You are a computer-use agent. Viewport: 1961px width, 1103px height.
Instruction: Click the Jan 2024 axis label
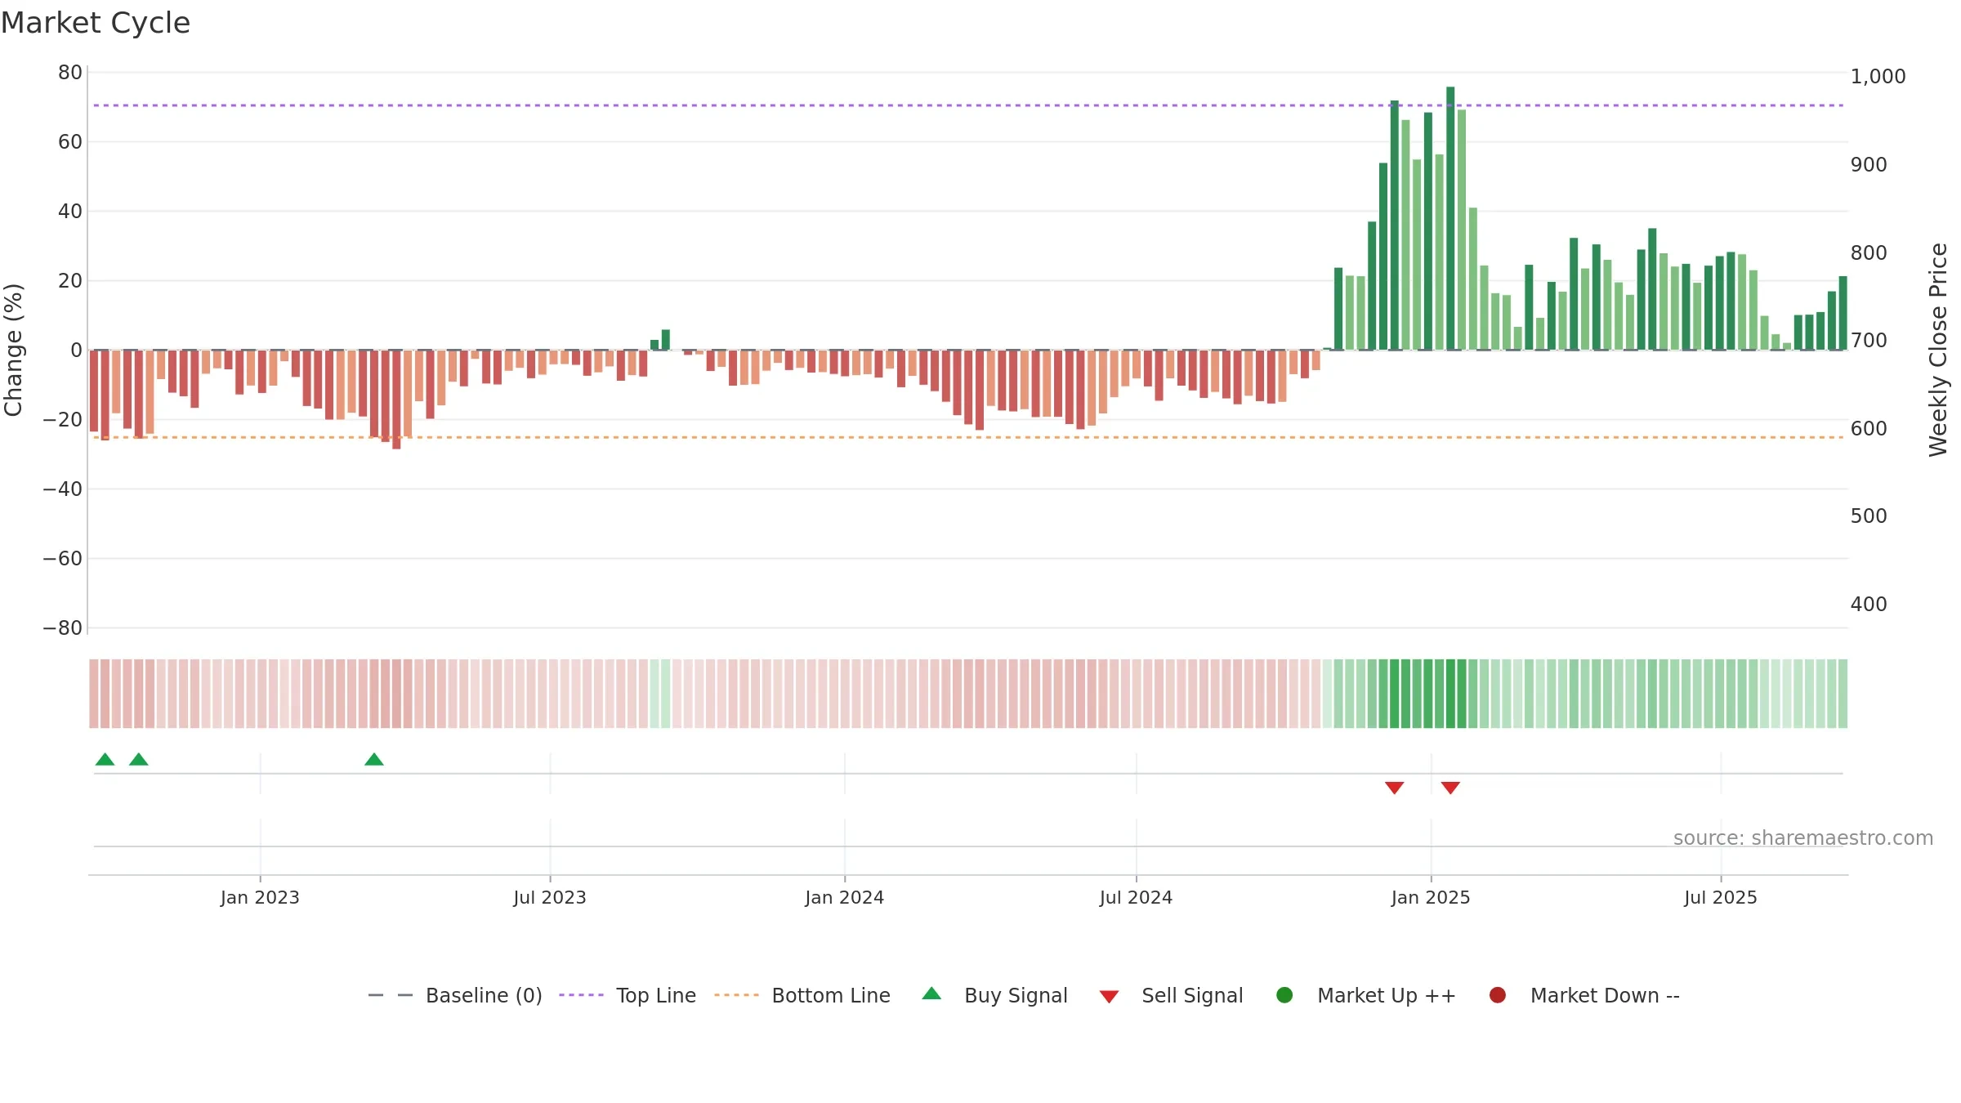(x=845, y=897)
